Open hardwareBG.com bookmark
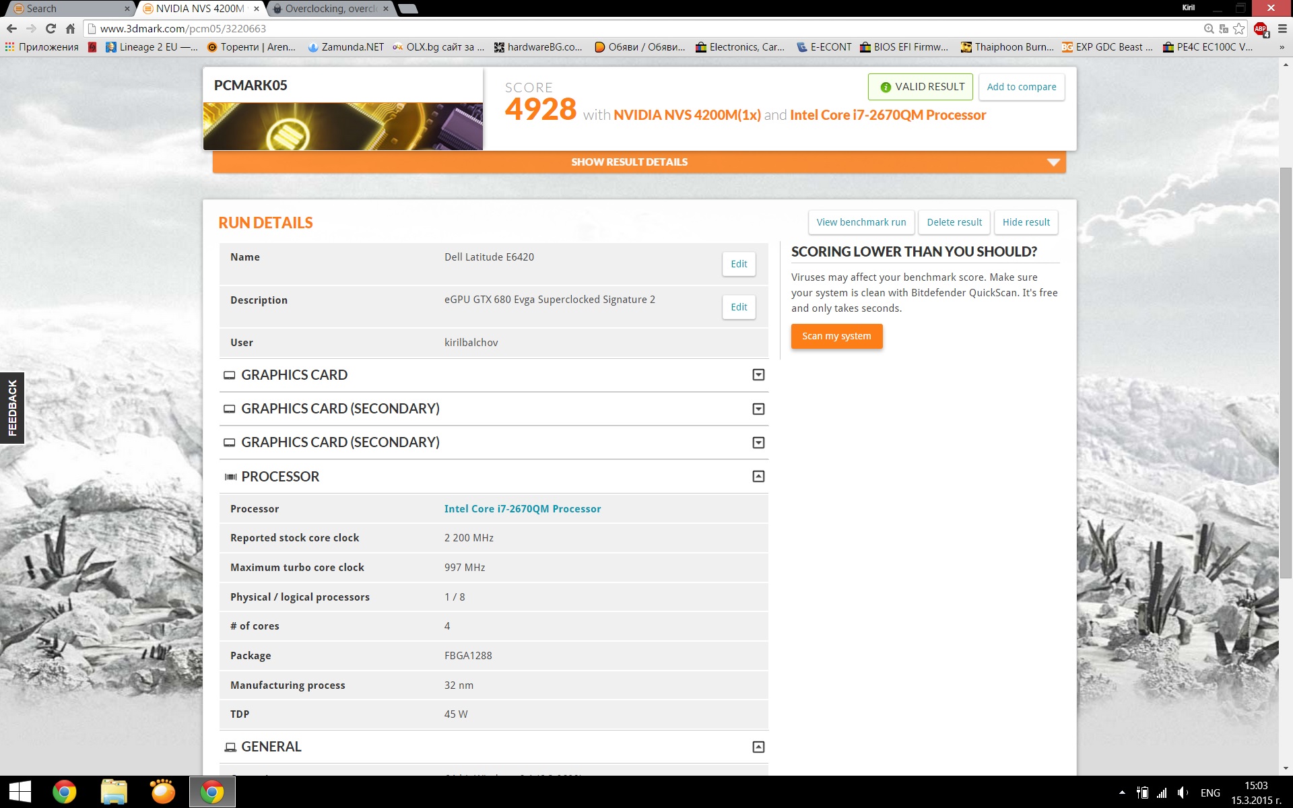This screenshot has height=808, width=1293. (x=538, y=47)
